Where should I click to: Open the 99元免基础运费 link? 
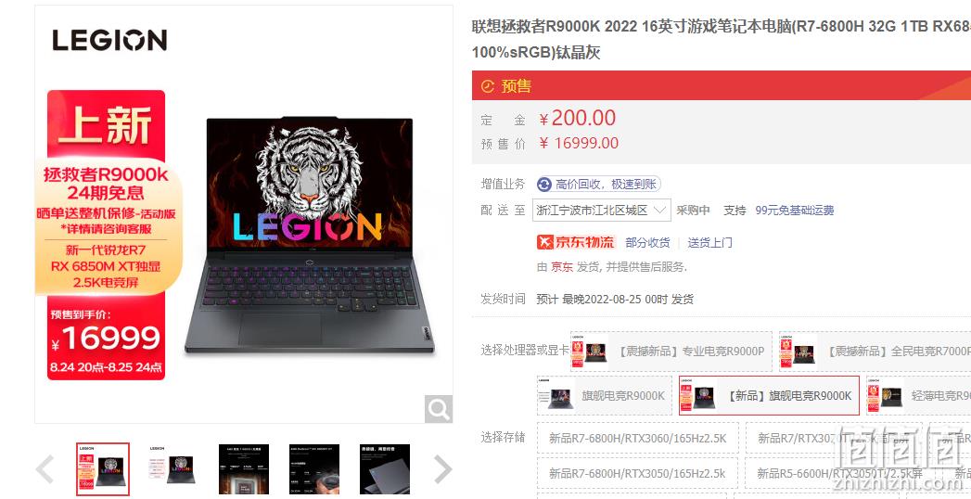795,211
